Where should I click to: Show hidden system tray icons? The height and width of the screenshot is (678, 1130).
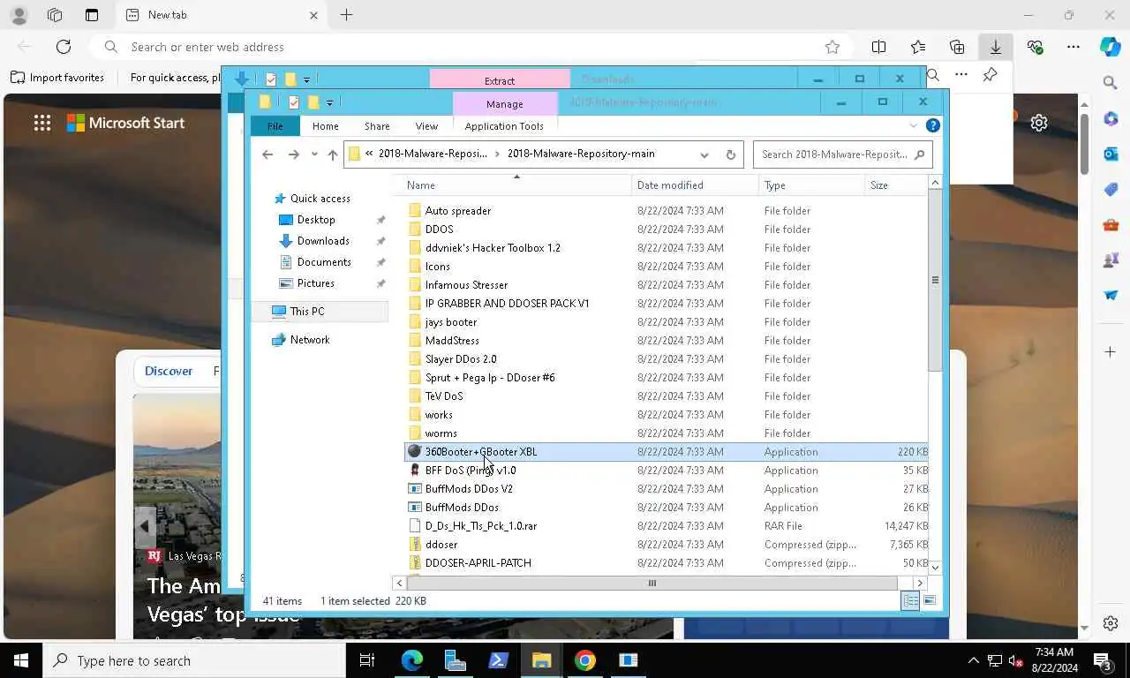coord(973,660)
